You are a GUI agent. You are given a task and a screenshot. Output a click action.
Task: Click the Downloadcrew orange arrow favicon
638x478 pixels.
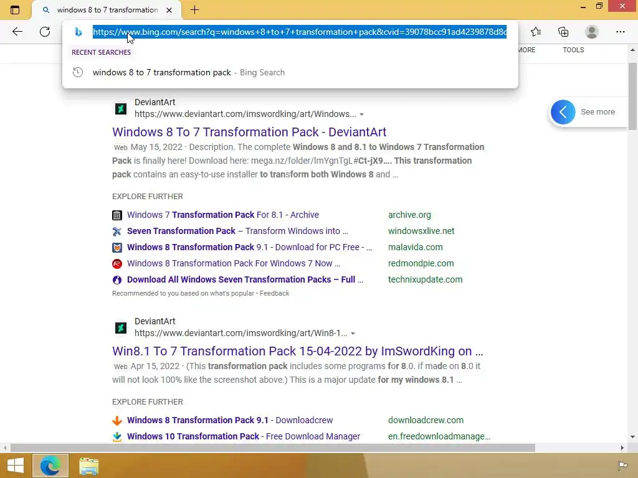[x=117, y=420]
